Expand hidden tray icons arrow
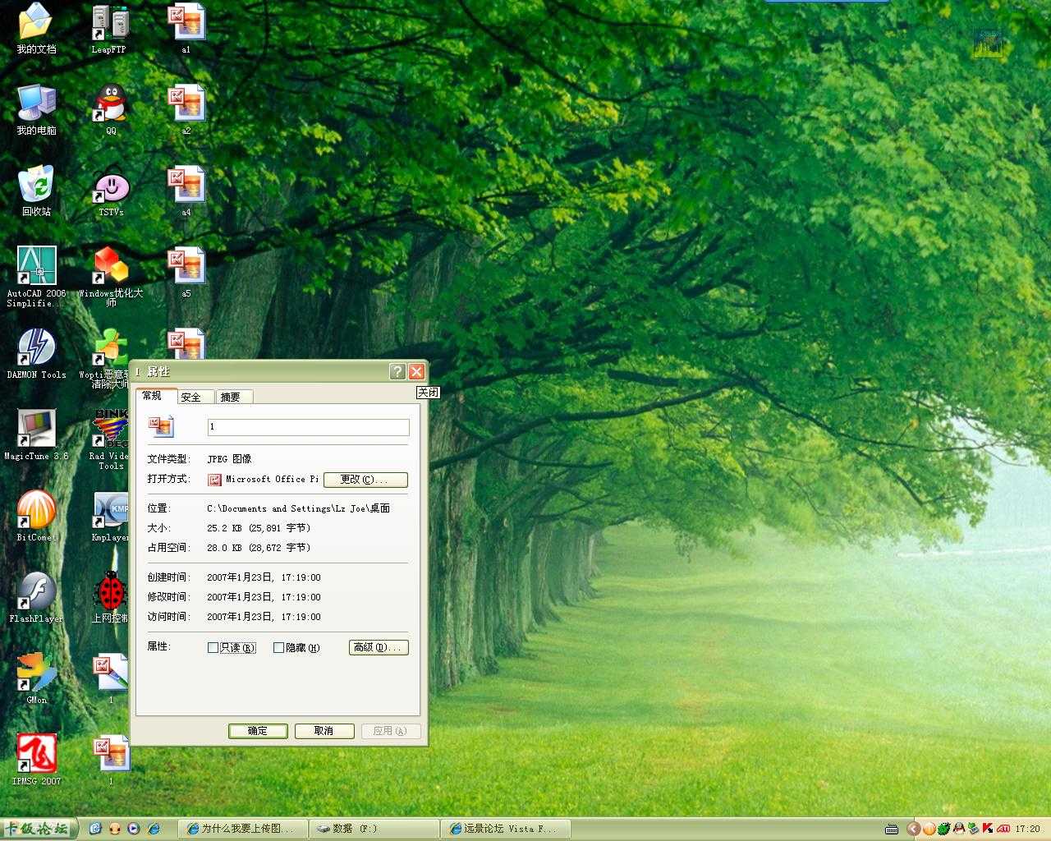1051x841 pixels. coord(913,829)
